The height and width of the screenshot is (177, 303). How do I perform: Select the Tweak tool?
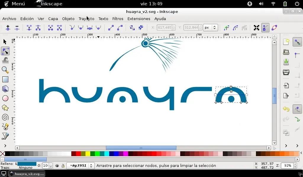[x=5, y=60]
